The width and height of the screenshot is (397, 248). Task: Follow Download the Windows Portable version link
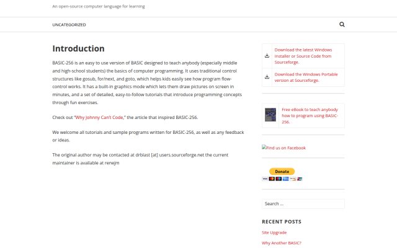point(306,77)
